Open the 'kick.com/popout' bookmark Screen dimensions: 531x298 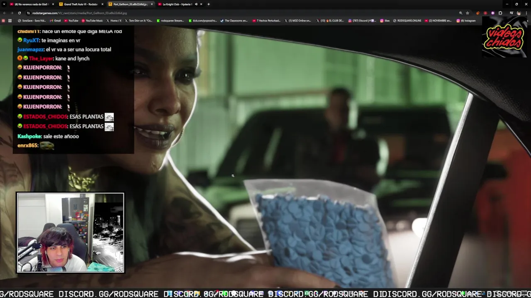pyautogui.click(x=202, y=20)
